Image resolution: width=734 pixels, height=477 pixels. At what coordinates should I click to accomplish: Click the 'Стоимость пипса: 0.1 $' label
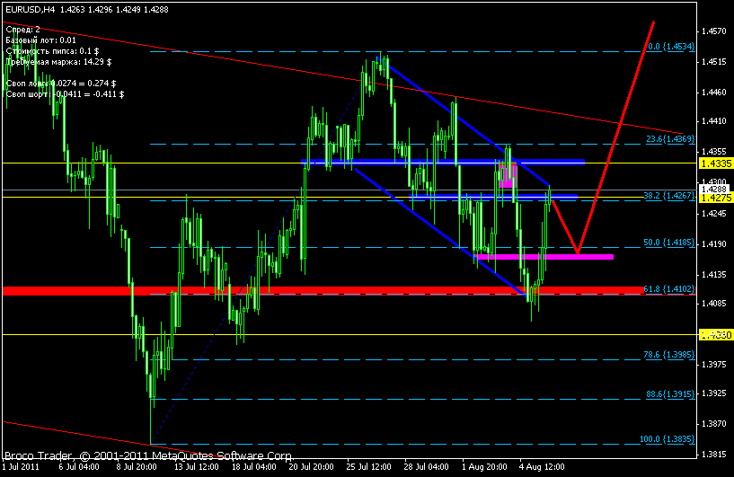[x=52, y=51]
